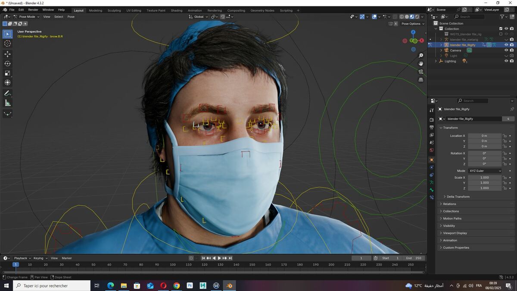517x291 pixels.
Task: Launch Photoshop from the Windows taskbar
Action: 190,285
